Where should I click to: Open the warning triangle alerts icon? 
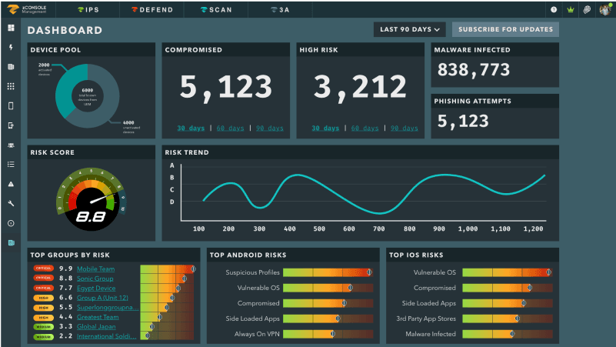(x=11, y=185)
